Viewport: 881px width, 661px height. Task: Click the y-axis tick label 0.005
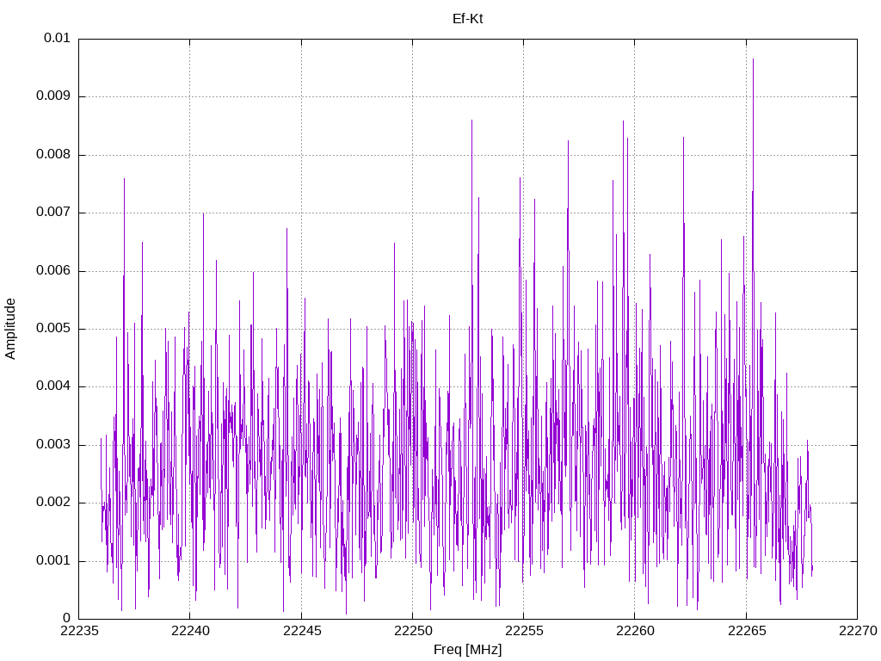click(53, 328)
